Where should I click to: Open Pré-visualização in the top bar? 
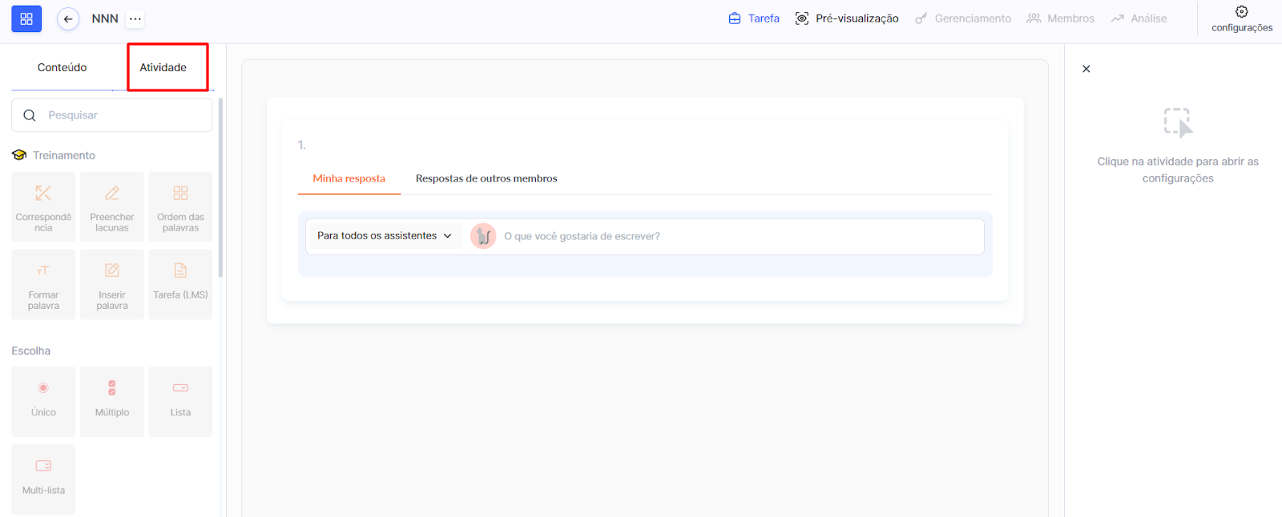[847, 18]
